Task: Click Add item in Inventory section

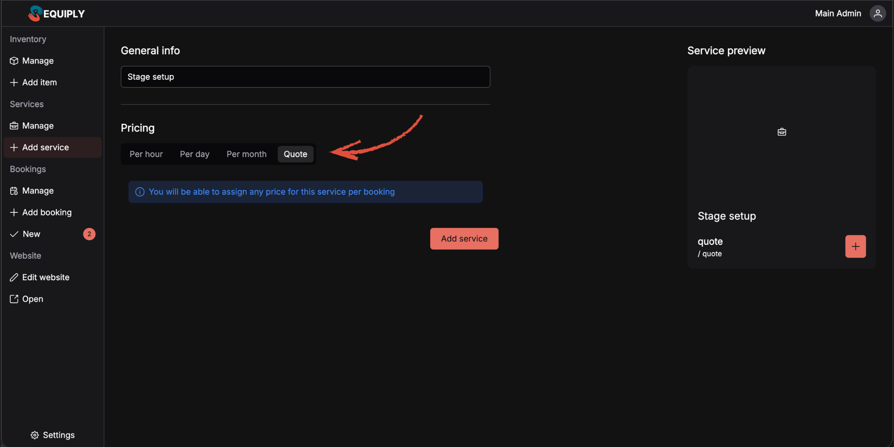Action: click(39, 82)
